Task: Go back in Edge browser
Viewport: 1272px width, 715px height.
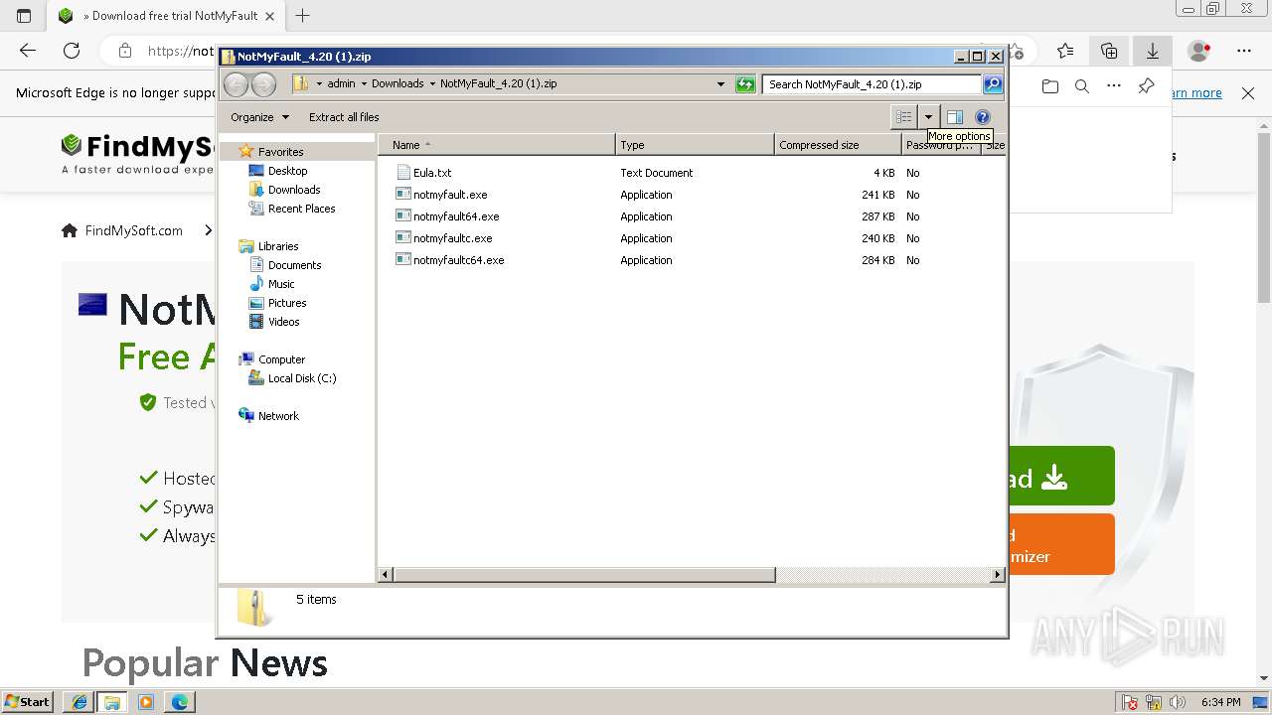Action: pyautogui.click(x=28, y=51)
